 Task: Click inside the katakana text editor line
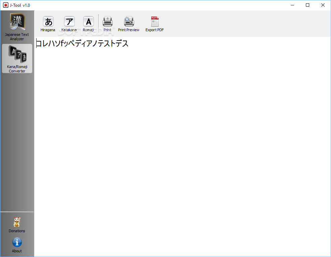coord(82,44)
